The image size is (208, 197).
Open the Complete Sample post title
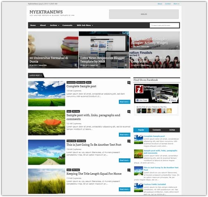[81, 86]
